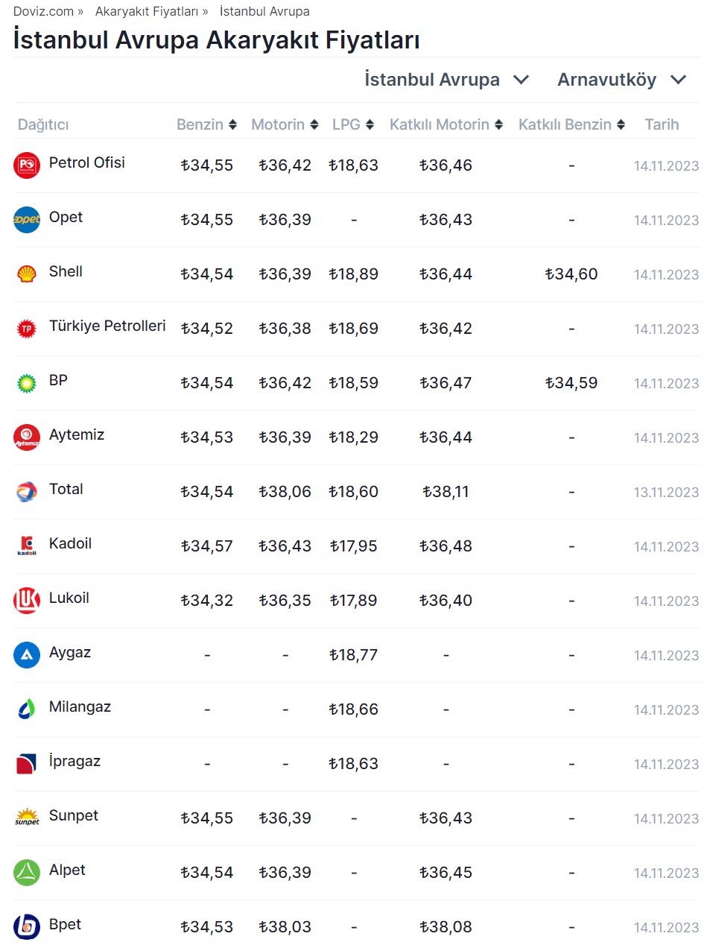Click the Sunpet sun logo

point(27,818)
